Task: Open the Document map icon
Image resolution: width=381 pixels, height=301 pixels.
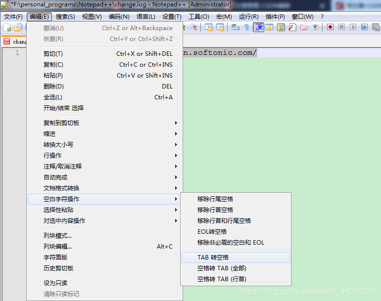Action: pyautogui.click(x=281, y=27)
